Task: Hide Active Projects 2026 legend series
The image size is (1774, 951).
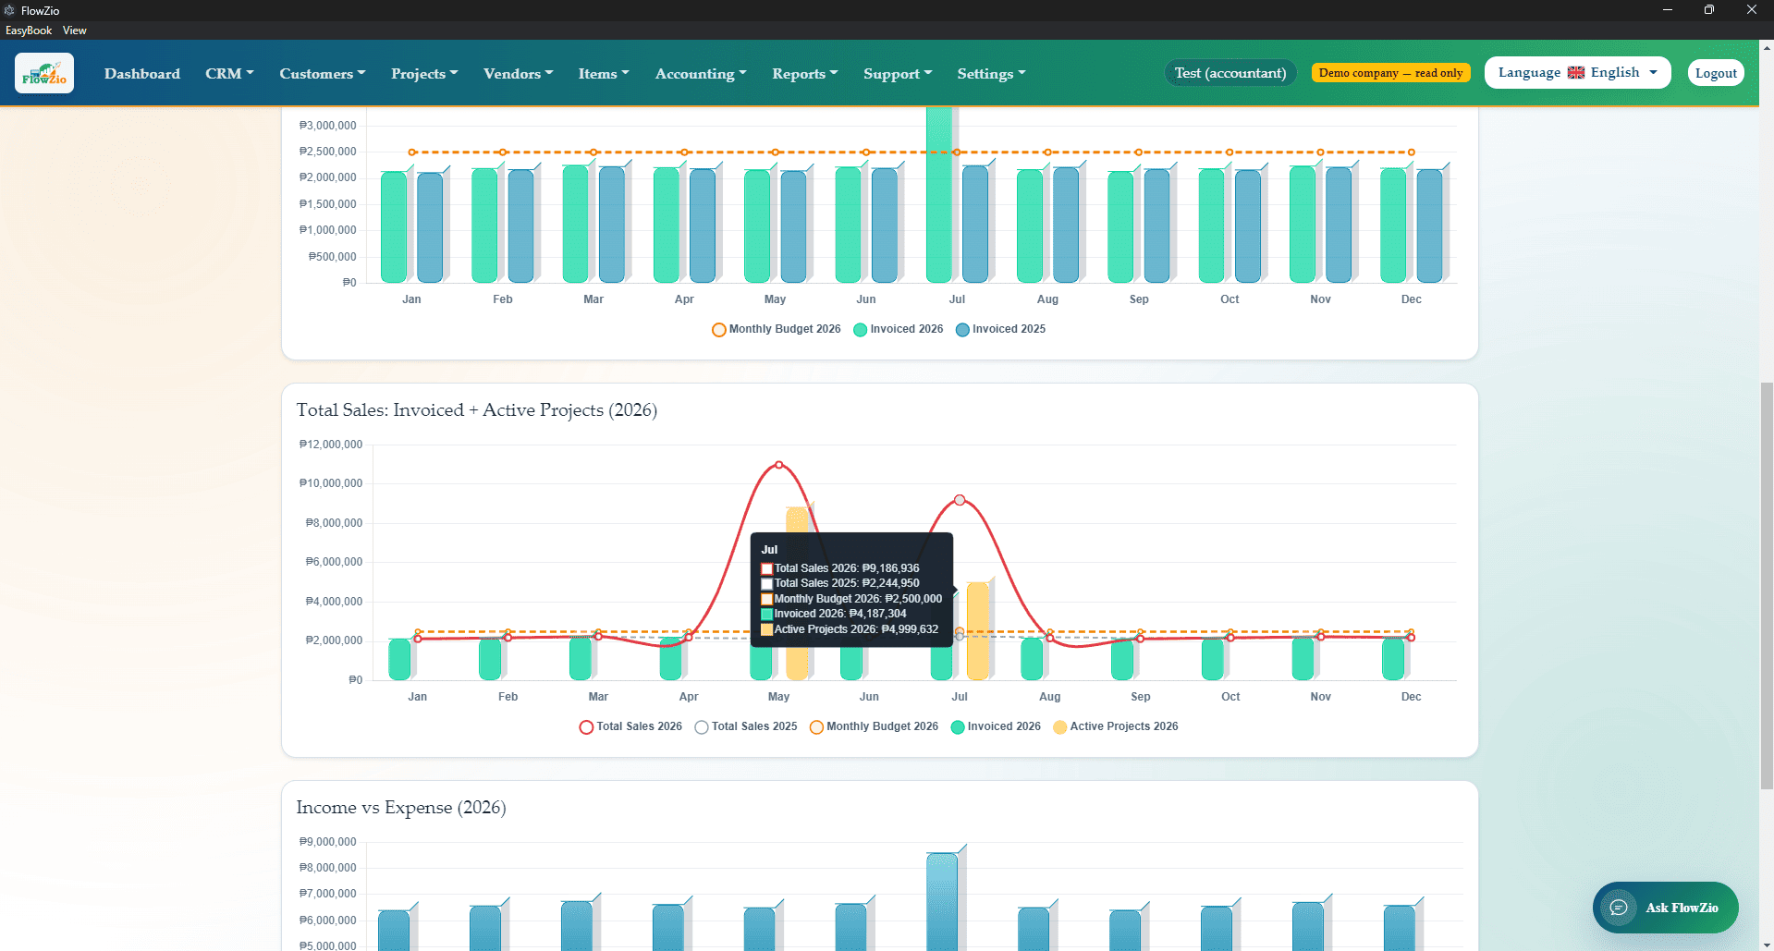Action: 1116,726
